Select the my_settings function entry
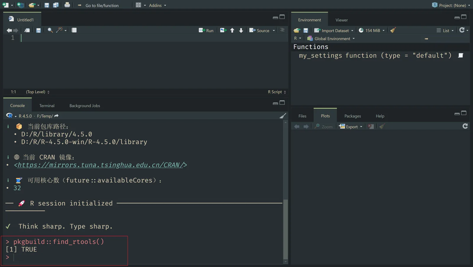This screenshot has height=267, width=473. click(x=375, y=56)
